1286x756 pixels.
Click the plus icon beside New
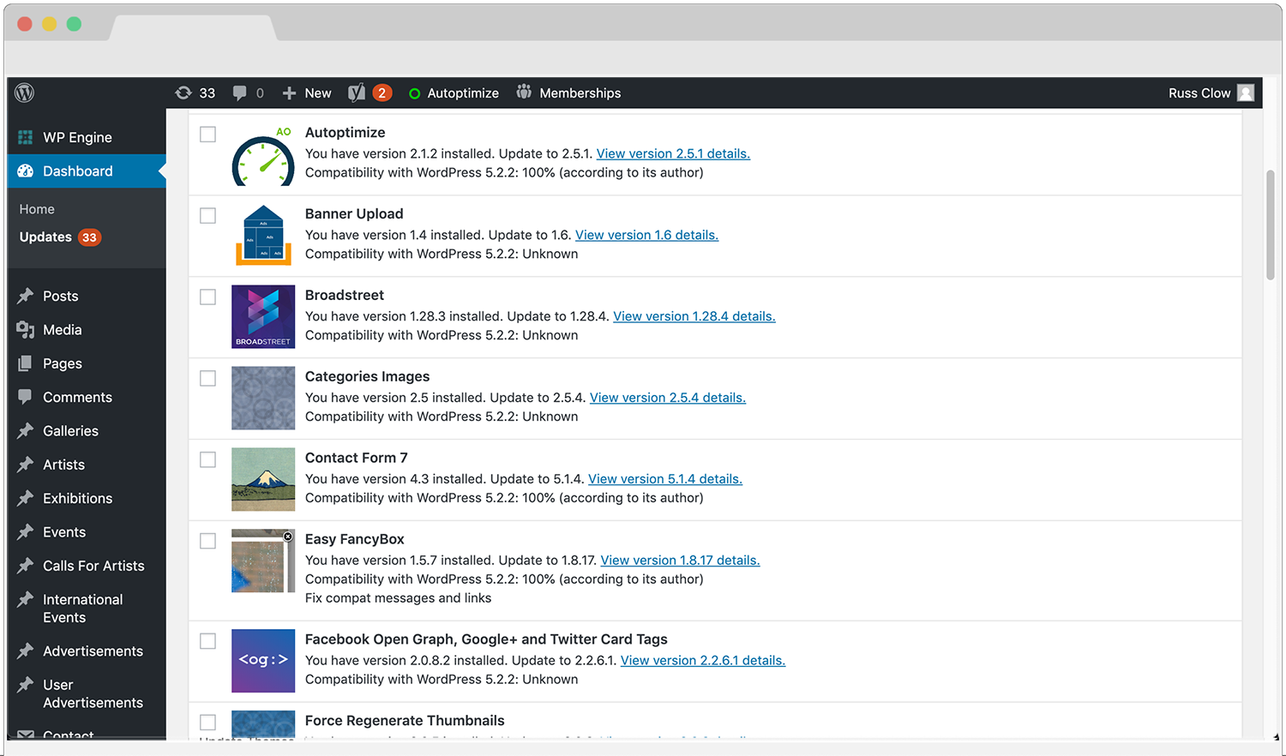(x=289, y=93)
